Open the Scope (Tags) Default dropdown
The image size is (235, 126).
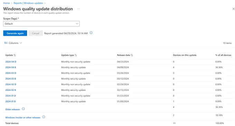(x=41, y=24)
